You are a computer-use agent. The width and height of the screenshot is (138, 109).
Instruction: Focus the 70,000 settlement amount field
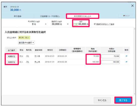coord(110,56)
